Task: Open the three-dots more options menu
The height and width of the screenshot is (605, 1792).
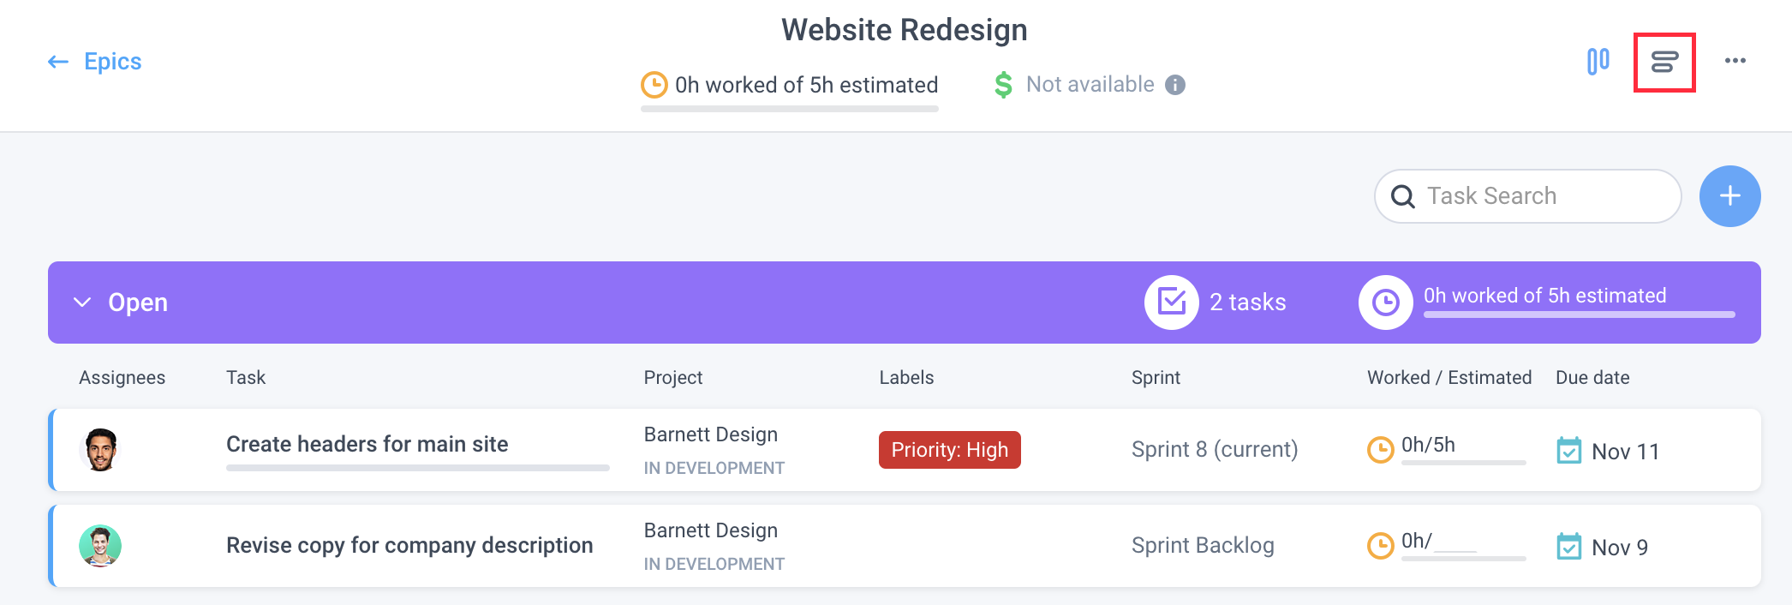Action: (1735, 61)
